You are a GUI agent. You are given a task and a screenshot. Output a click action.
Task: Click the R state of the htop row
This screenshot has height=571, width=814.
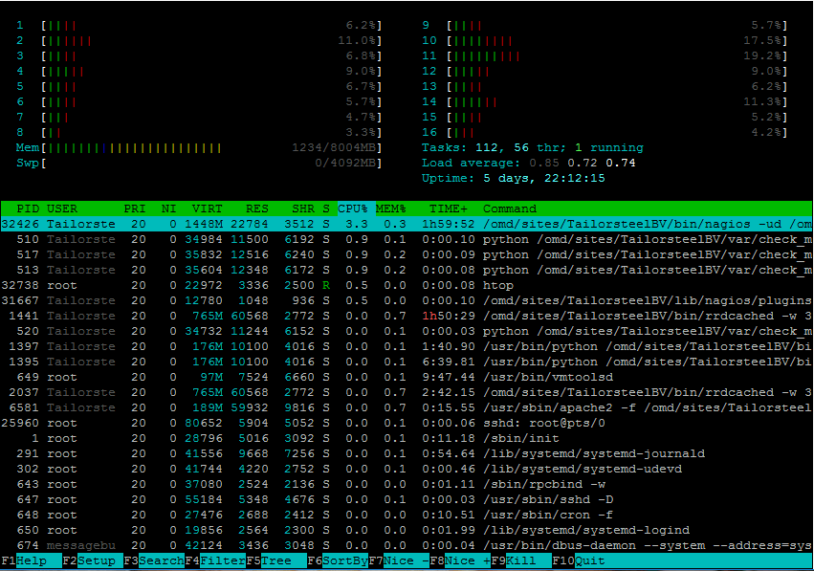pyautogui.click(x=326, y=285)
